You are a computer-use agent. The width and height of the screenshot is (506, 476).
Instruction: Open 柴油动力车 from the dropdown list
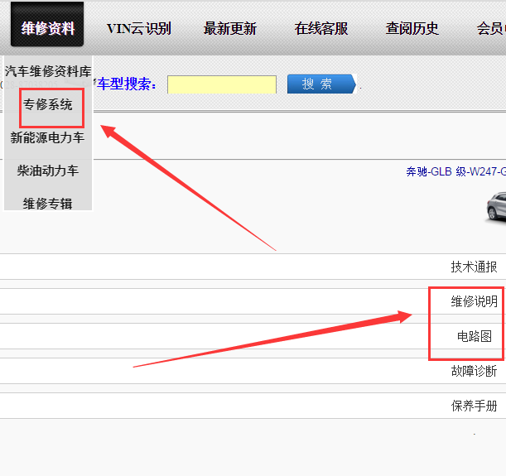click(48, 171)
